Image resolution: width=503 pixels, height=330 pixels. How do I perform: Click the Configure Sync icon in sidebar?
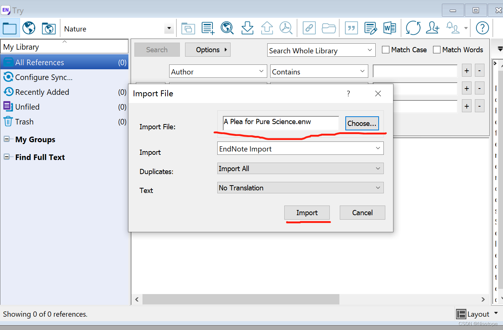pyautogui.click(x=8, y=77)
